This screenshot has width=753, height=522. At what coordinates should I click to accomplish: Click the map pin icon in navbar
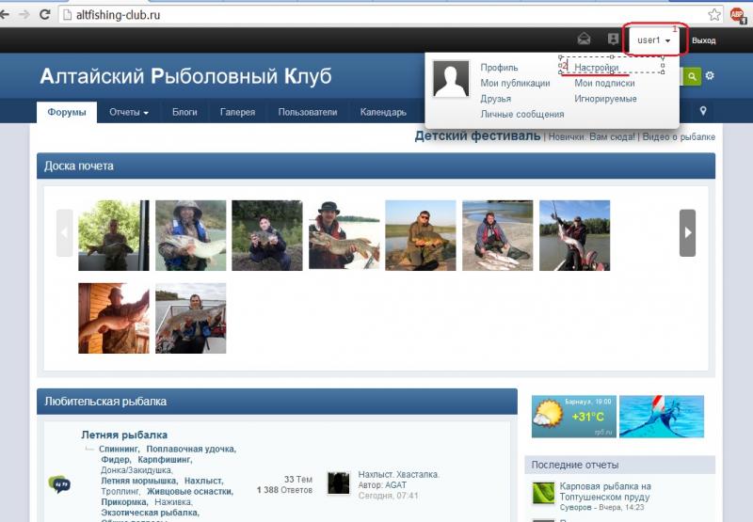pyautogui.click(x=703, y=112)
